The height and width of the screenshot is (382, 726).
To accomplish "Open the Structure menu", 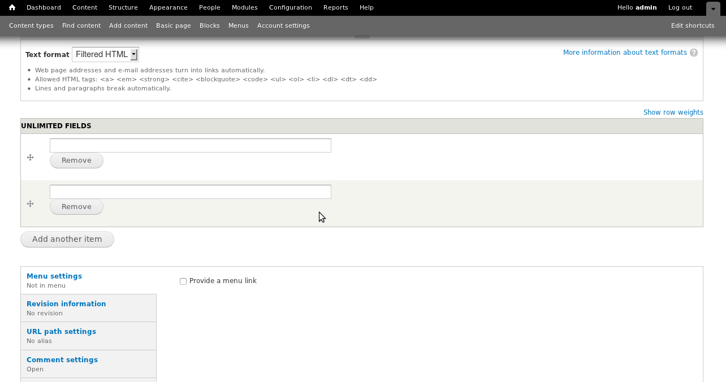I will click(123, 7).
